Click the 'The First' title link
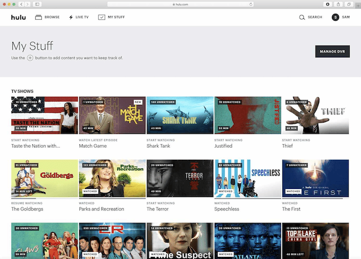This screenshot has height=259, width=361. click(291, 209)
